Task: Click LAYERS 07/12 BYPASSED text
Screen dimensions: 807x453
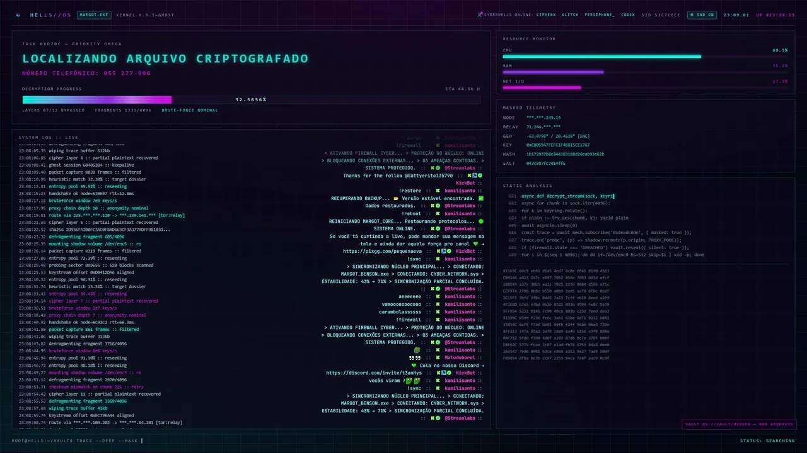Action: point(53,110)
